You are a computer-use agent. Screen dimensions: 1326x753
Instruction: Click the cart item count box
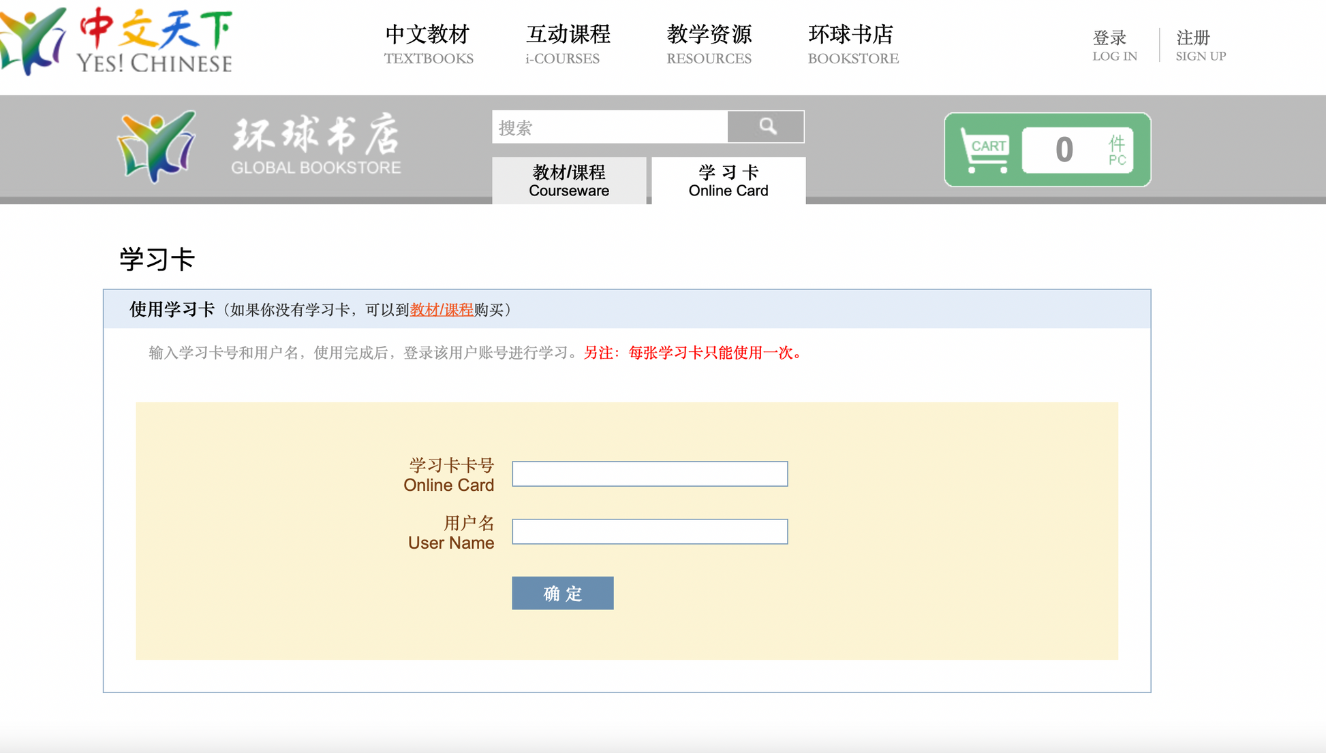click(1077, 150)
